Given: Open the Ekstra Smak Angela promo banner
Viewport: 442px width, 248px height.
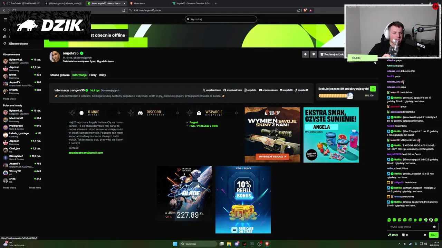Looking at the screenshot, I should (331, 135).
